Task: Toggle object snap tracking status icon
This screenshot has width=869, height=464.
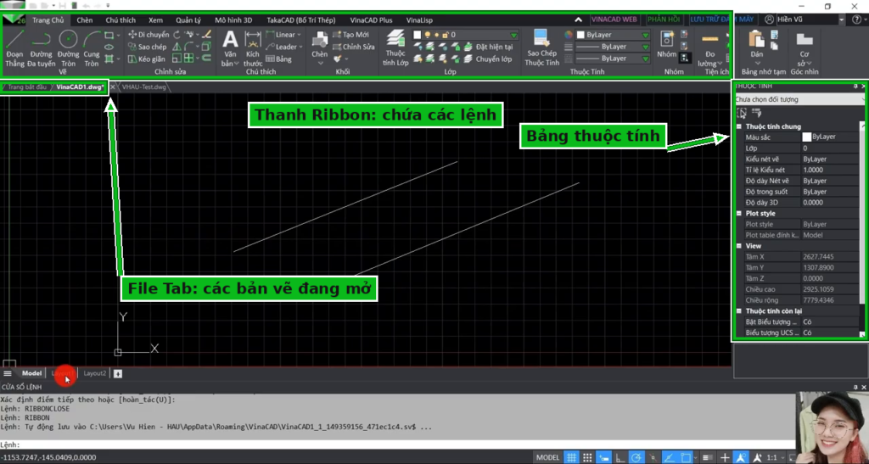Action: tap(669, 457)
